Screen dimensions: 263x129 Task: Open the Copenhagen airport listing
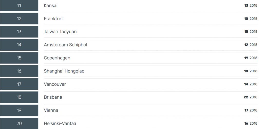tap(57, 58)
